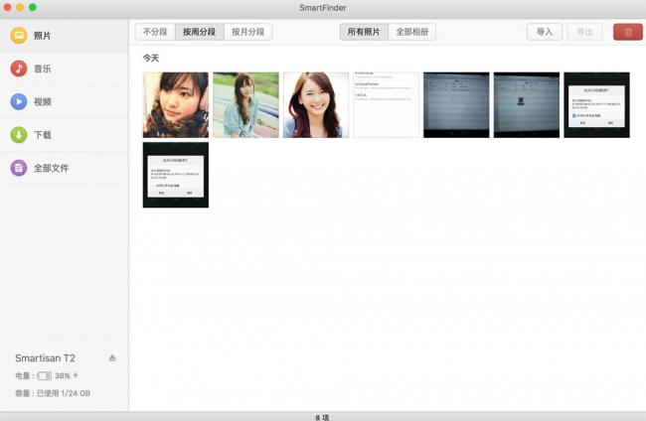Open the red Music icon
646x421 pixels.
point(18,69)
